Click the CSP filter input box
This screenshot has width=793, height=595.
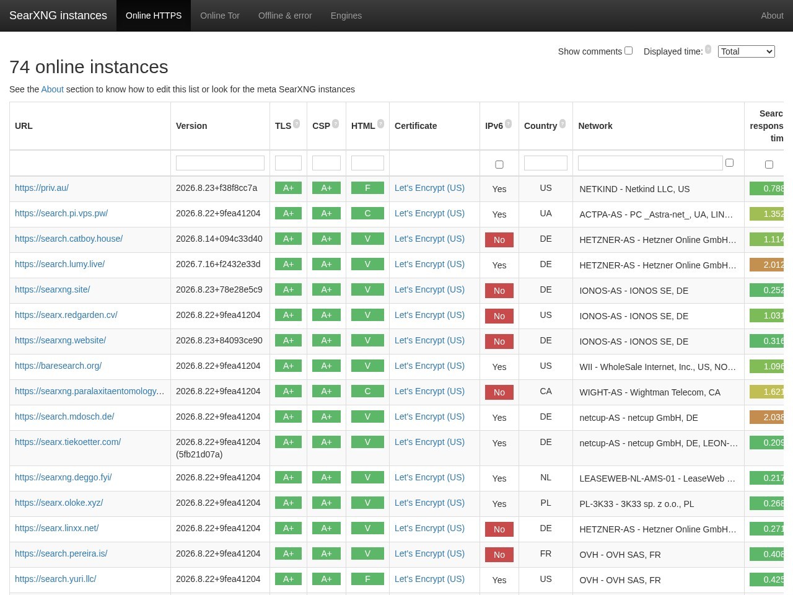pyautogui.click(x=326, y=163)
